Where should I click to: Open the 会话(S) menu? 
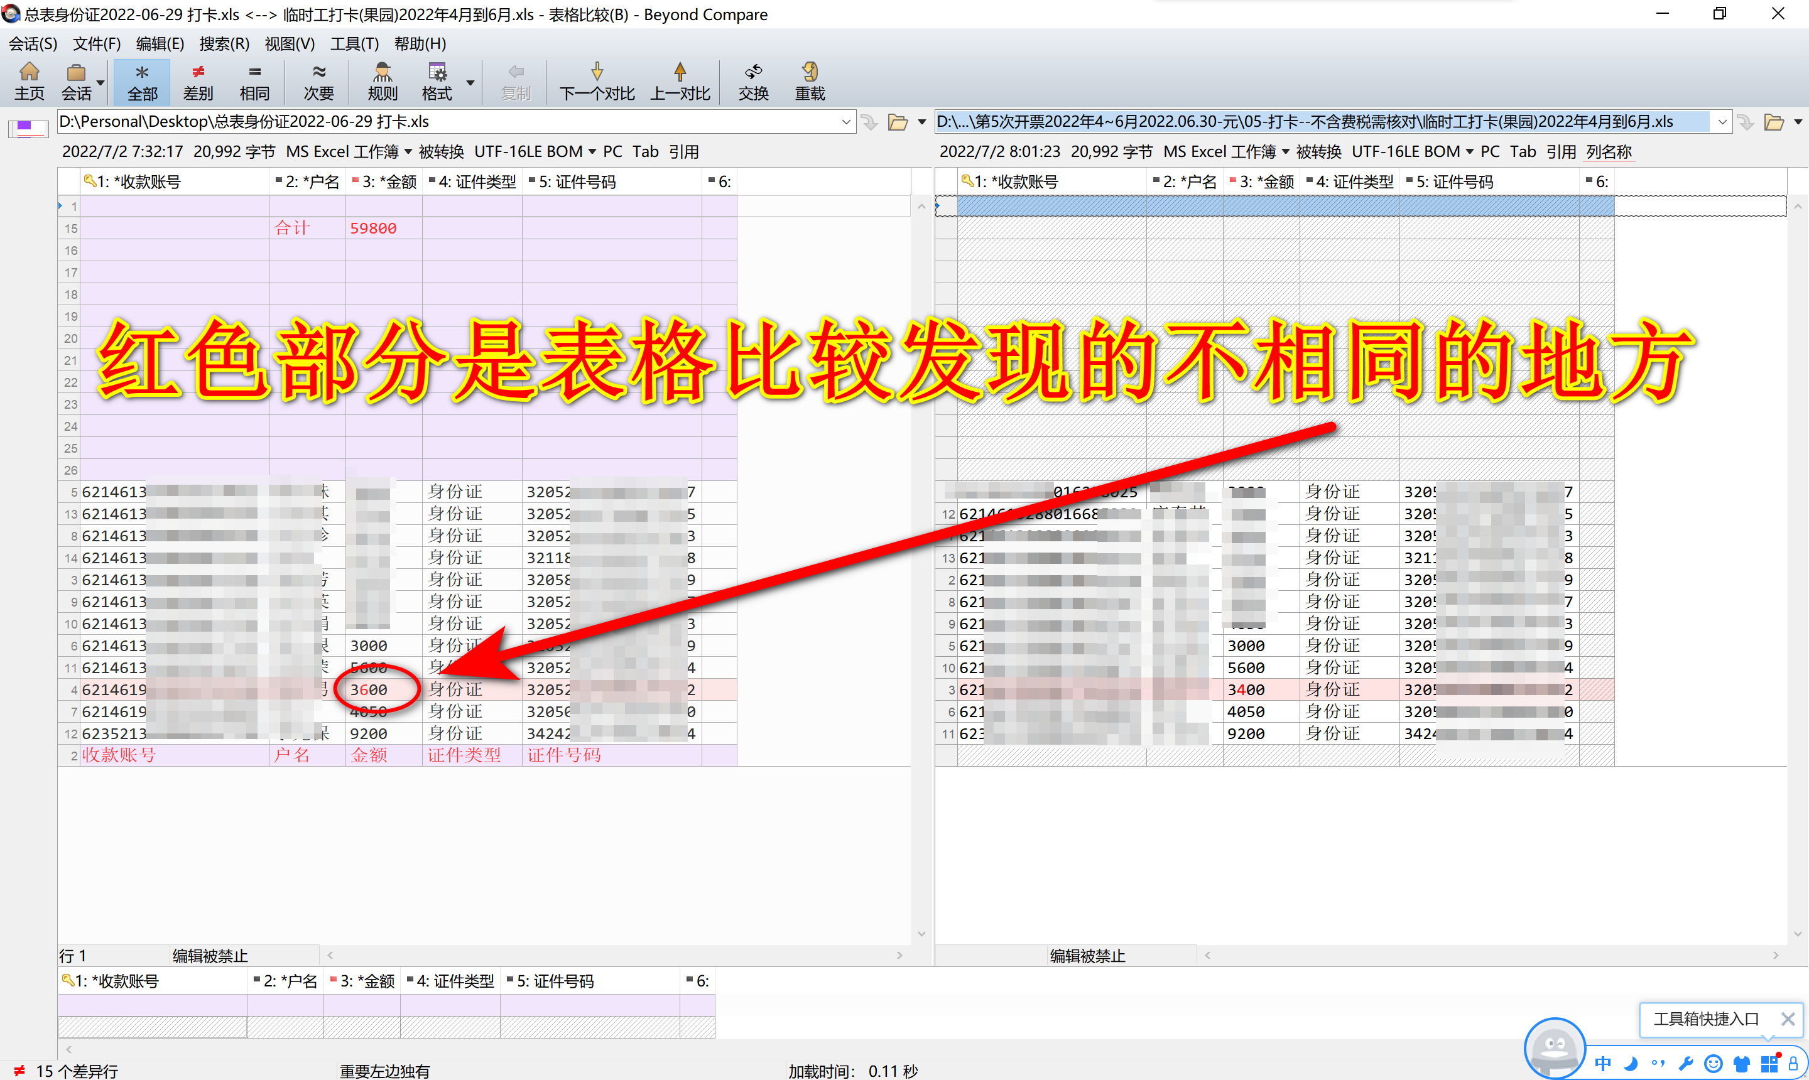point(33,44)
